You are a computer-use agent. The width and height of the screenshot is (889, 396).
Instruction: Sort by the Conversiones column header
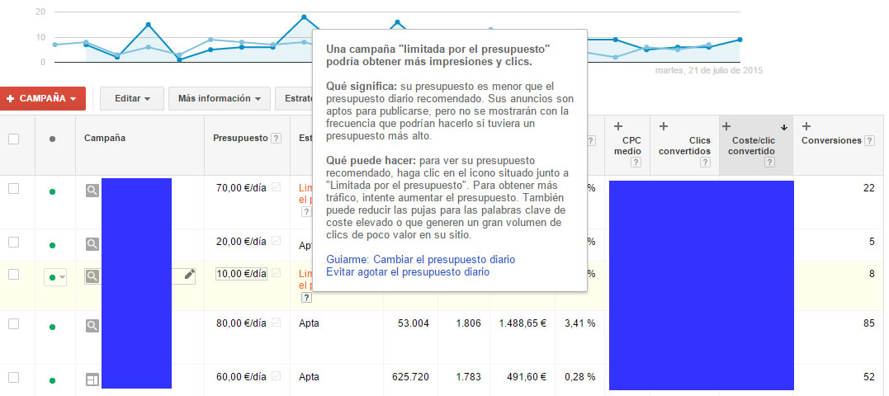(832, 140)
